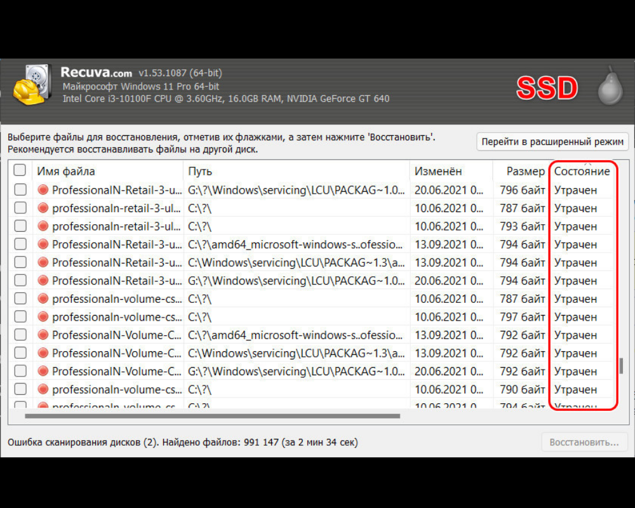Select file name in the 790 байт row
Viewport: 635px width, 508px height.
[x=117, y=390]
